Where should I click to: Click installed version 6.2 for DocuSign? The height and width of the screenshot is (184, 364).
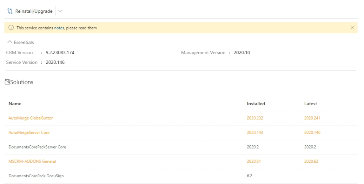click(249, 176)
